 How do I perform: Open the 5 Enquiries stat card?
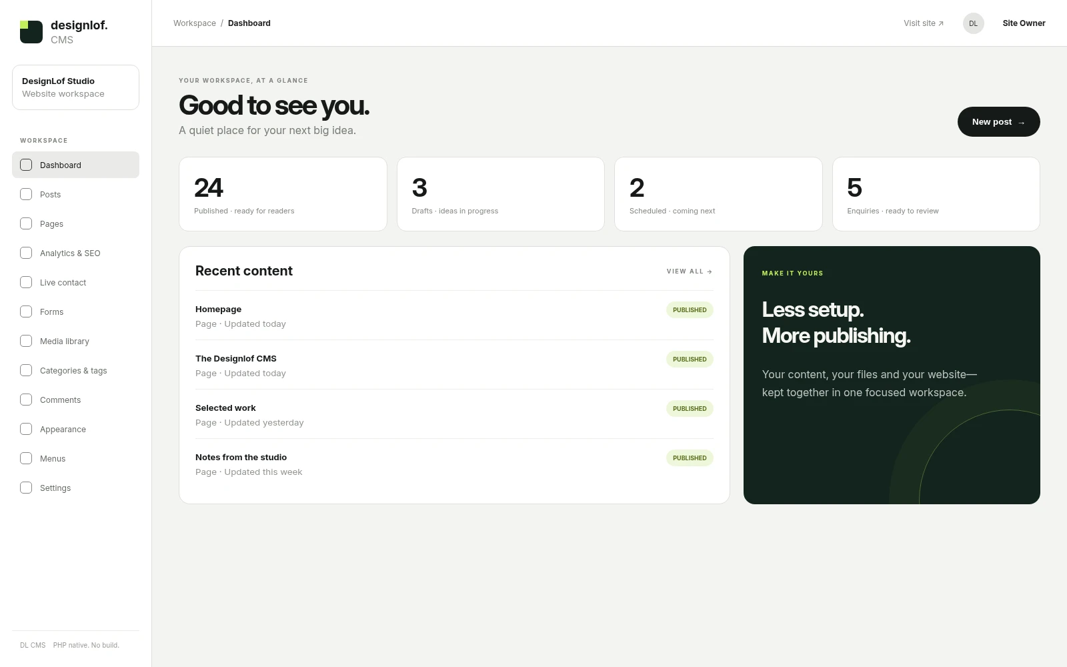936,194
